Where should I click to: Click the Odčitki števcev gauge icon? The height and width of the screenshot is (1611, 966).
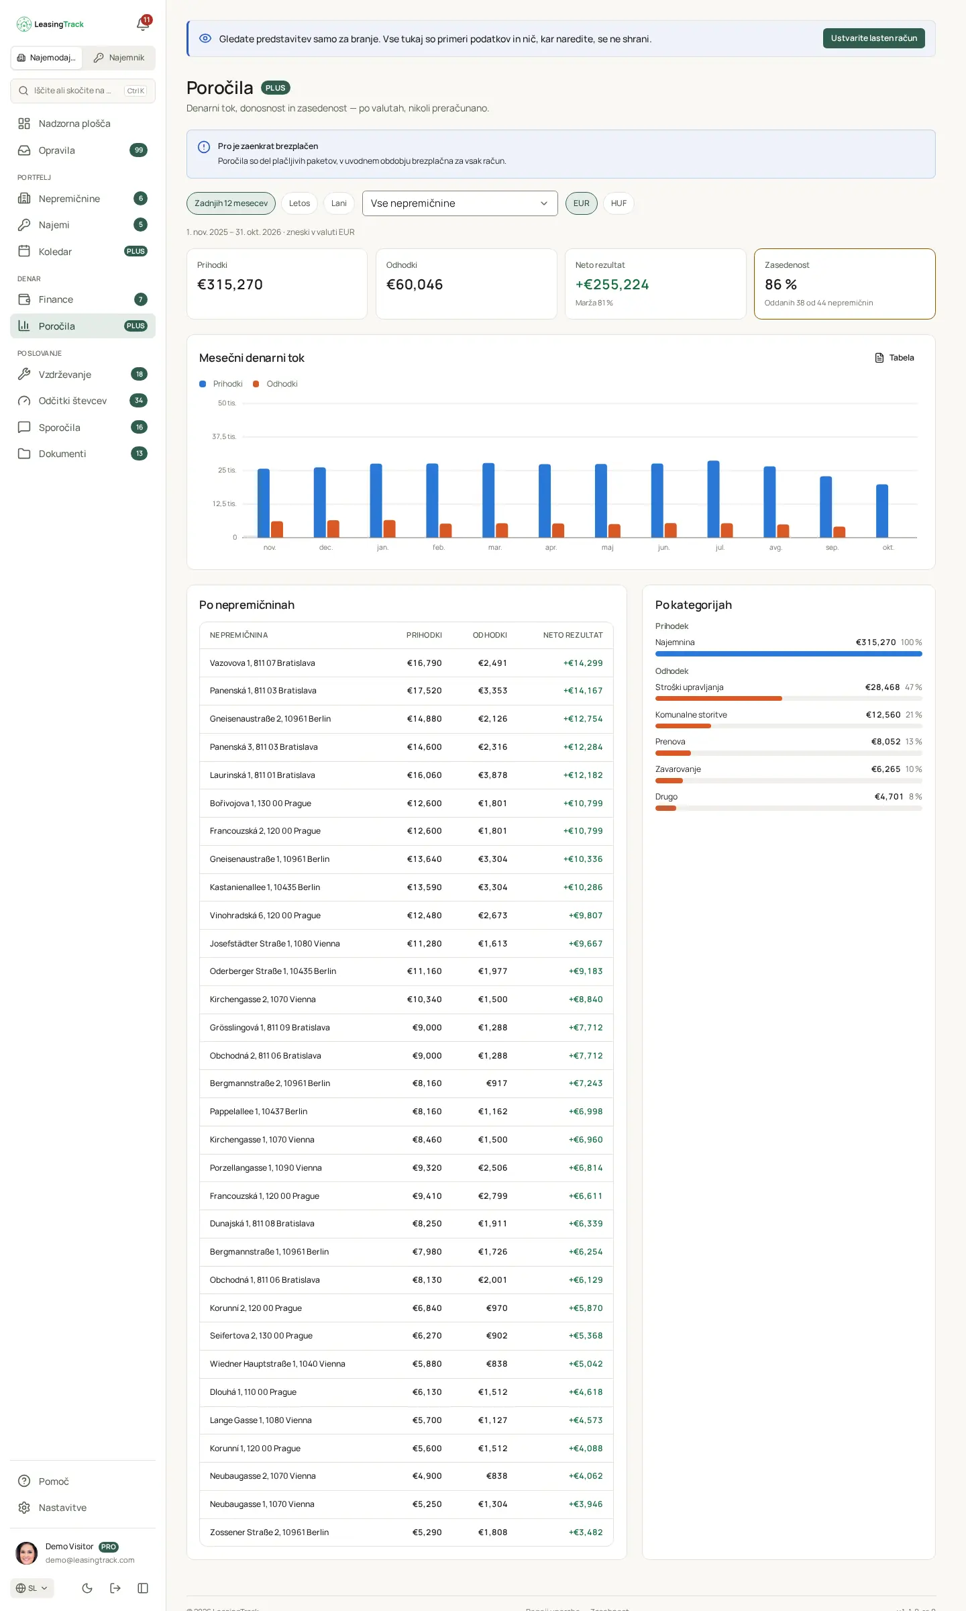[x=24, y=401]
